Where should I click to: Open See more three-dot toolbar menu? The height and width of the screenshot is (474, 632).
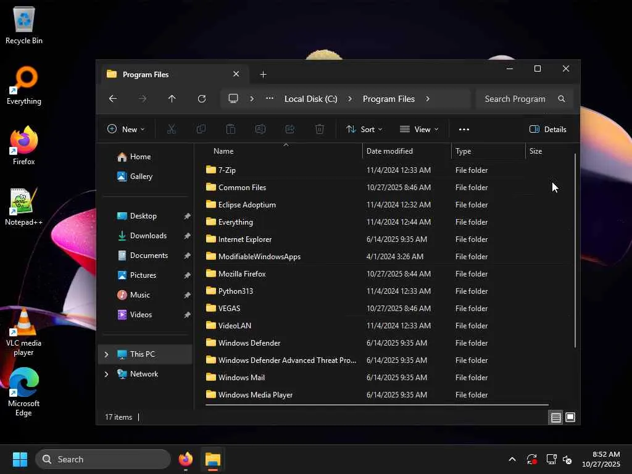pyautogui.click(x=464, y=130)
